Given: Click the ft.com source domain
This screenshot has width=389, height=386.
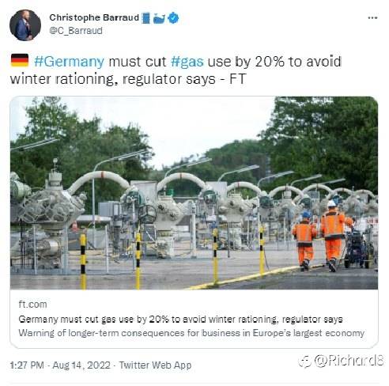Looking at the screenshot, I should point(32,305).
